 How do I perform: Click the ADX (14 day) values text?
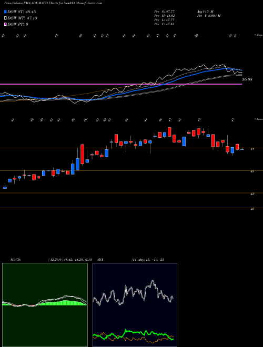click(148, 260)
